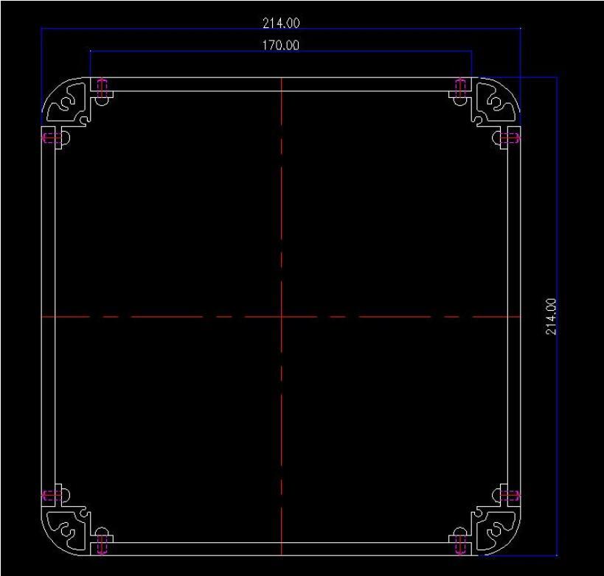The image size is (604, 576).
Task: Select the magenta screw at bottom panel's right end
Action: (x=461, y=544)
